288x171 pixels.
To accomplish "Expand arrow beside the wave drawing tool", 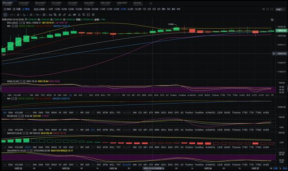I will 40,15.
